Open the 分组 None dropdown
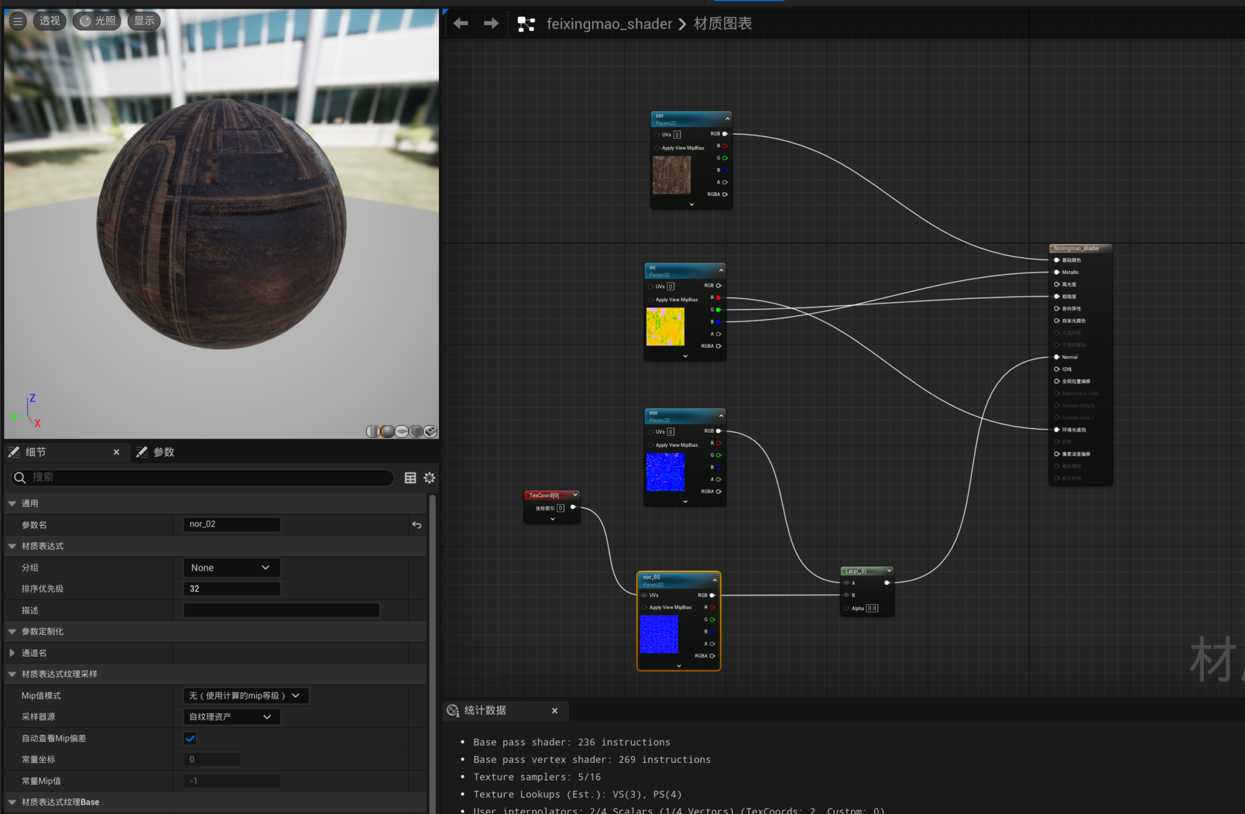Screen dimensions: 1245x814 click(x=231, y=568)
